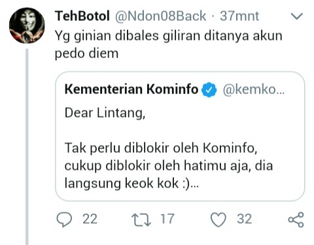Open the 37mnt timestamp link
Screen dimensions: 314x245
pos(239,16)
